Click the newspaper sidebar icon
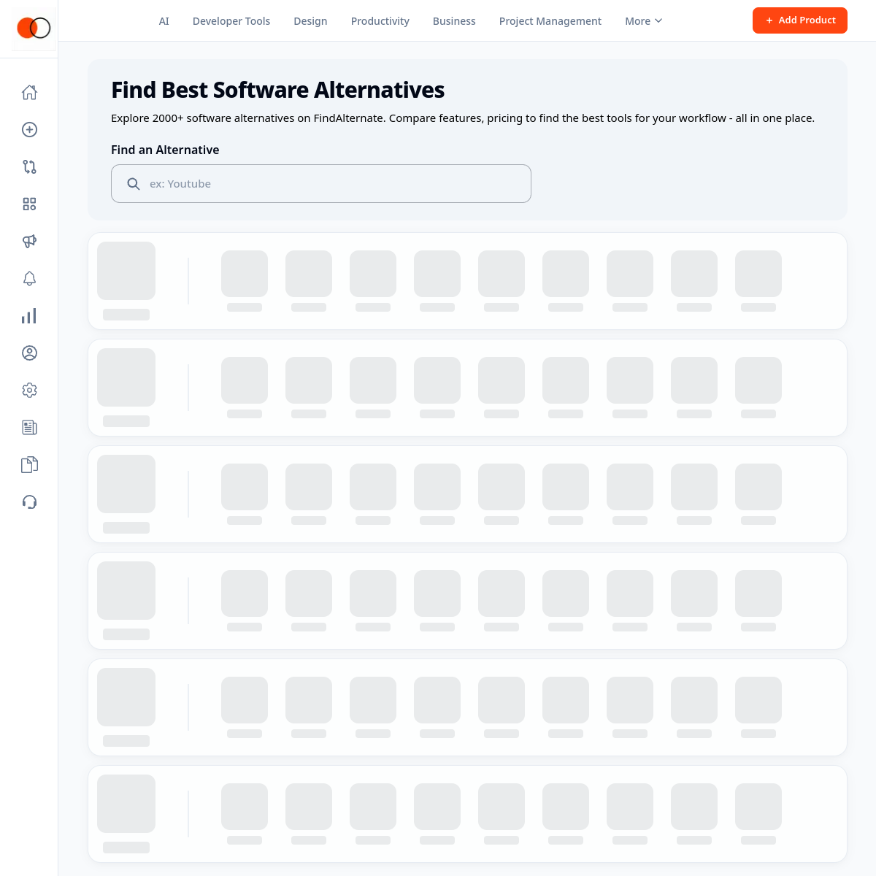 pos(29,427)
